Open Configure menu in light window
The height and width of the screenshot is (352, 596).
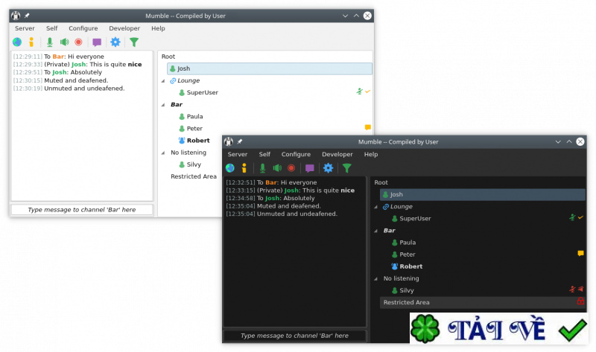point(83,28)
